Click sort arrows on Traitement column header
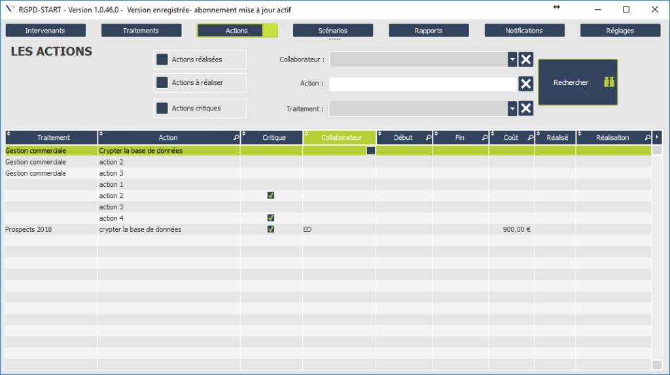Image resolution: width=670 pixels, height=375 pixels. click(8, 134)
